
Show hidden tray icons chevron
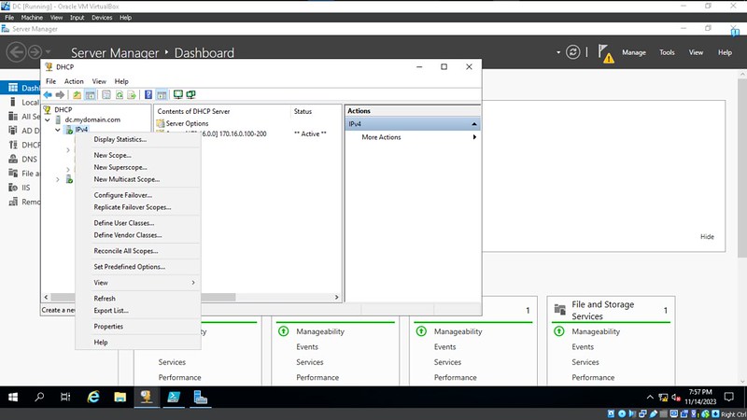[x=650, y=398]
